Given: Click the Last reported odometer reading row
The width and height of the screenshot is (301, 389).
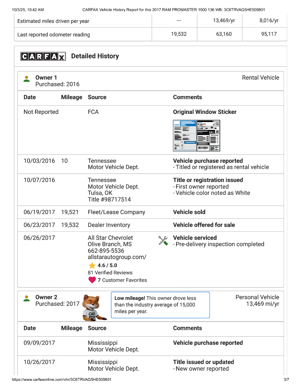Looking at the screenshot, I should pyautogui.click(x=54, y=34).
